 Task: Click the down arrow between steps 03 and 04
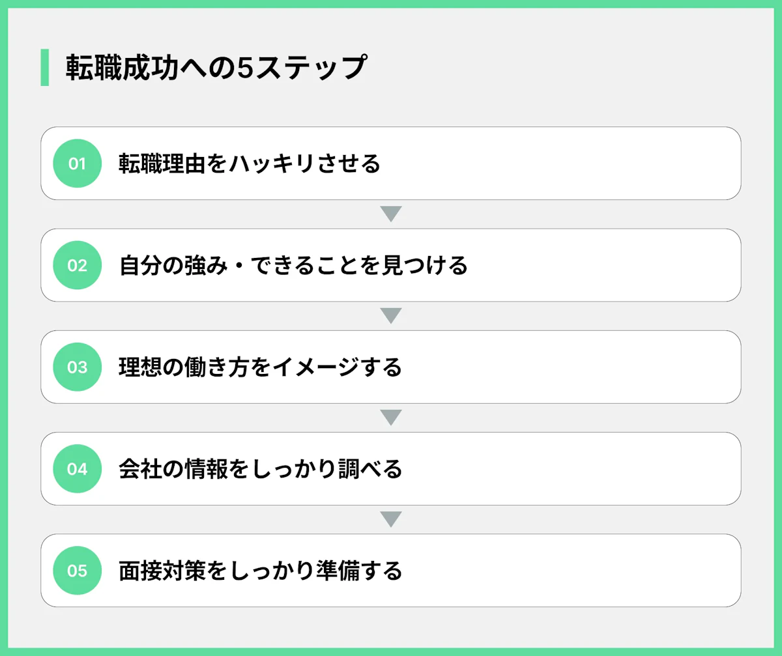(x=390, y=418)
